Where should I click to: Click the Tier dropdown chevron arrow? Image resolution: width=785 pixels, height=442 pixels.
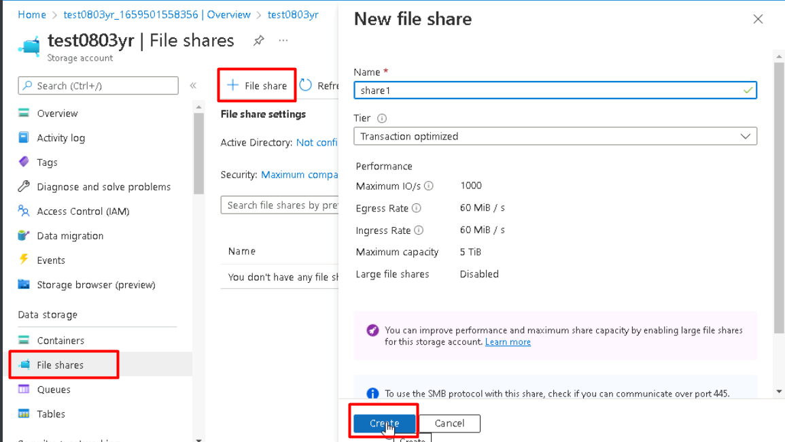pos(746,136)
